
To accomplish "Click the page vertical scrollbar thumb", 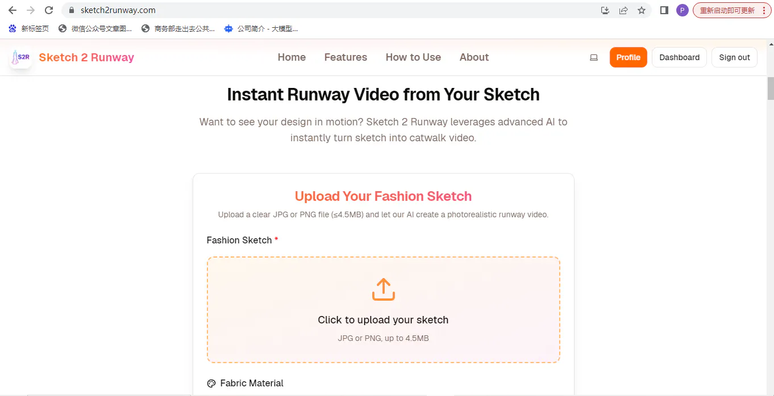I will click(x=771, y=88).
